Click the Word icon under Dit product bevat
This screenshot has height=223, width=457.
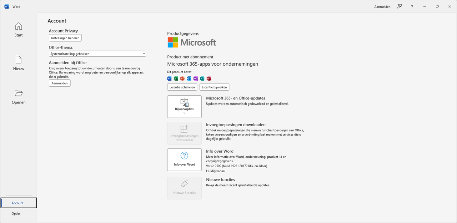[x=169, y=78]
